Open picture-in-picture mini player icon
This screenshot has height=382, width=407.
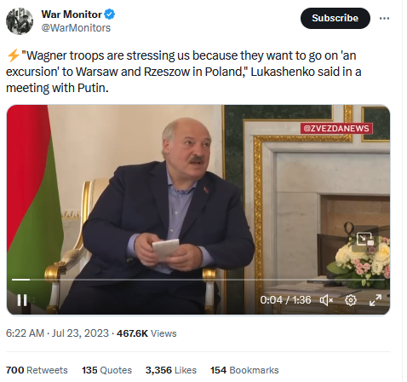point(364,239)
